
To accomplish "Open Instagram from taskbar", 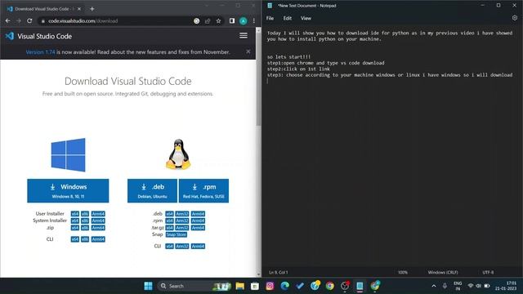I will tap(270, 286).
